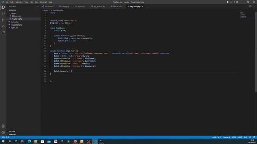The image size is (257, 144).
Task: Open the Go menu
Action: click(x=32, y=2)
